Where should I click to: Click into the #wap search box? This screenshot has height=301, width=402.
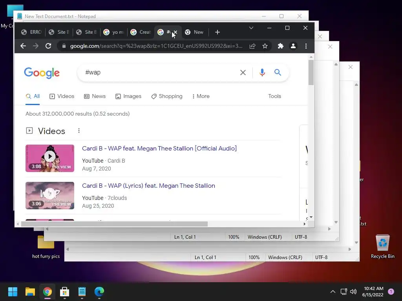(x=159, y=73)
